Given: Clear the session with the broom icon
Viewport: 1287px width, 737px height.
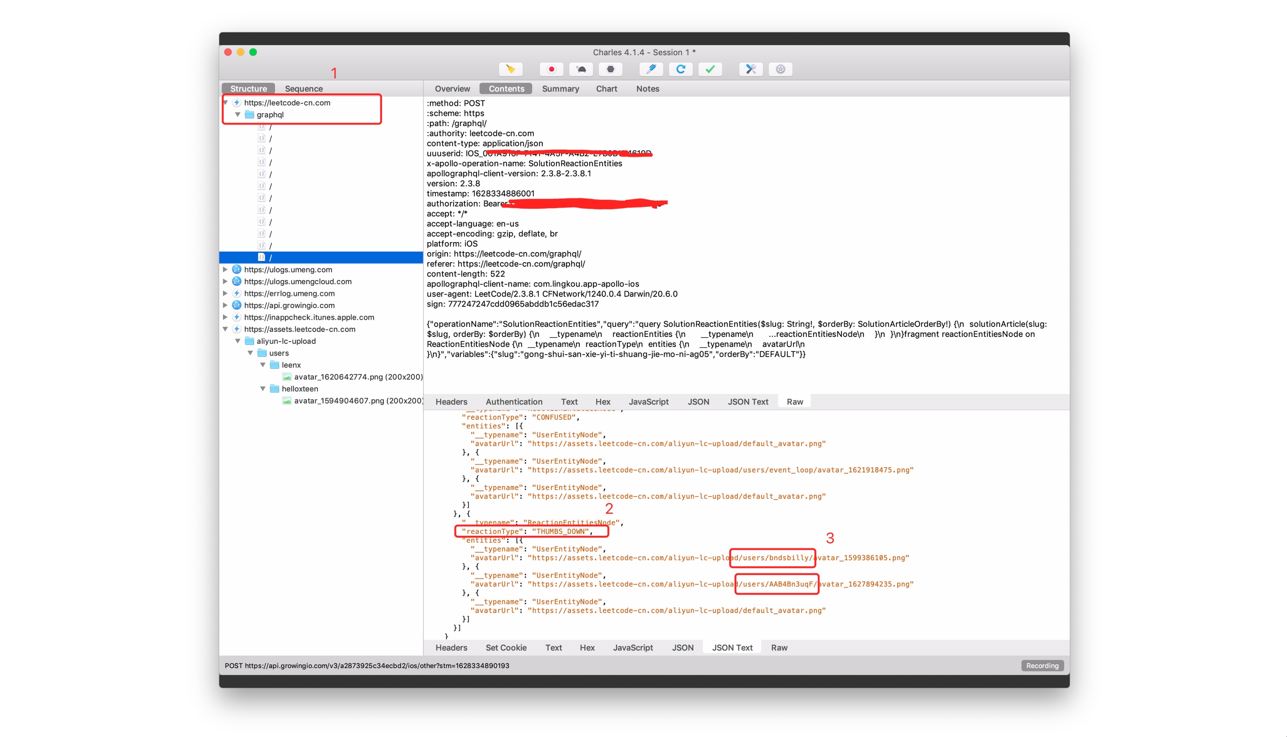Looking at the screenshot, I should (x=511, y=69).
